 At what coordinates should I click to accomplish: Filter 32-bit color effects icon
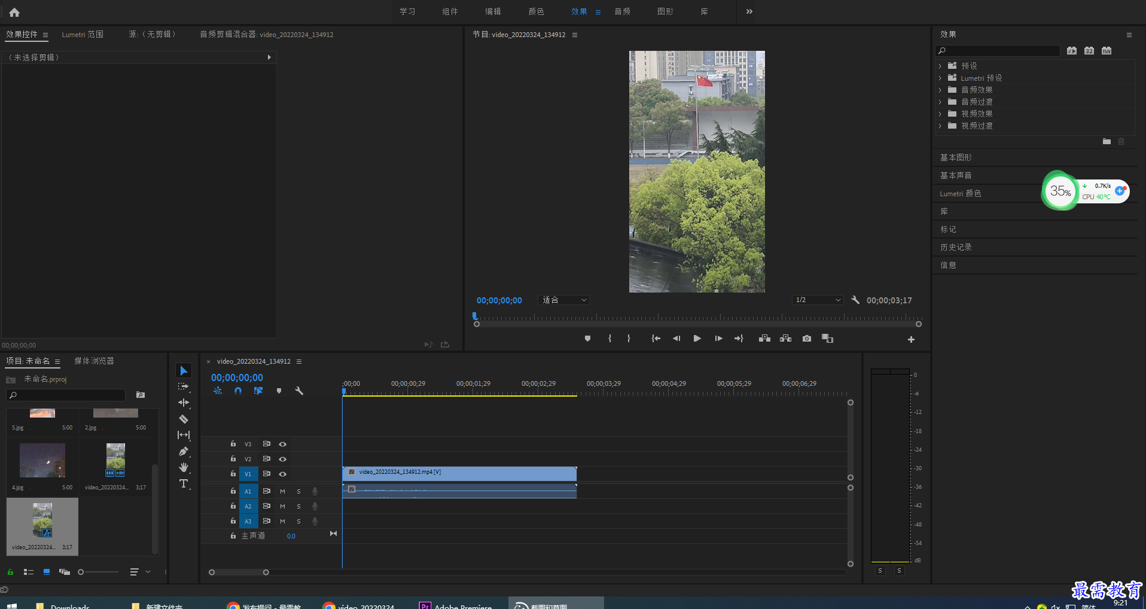point(1089,51)
